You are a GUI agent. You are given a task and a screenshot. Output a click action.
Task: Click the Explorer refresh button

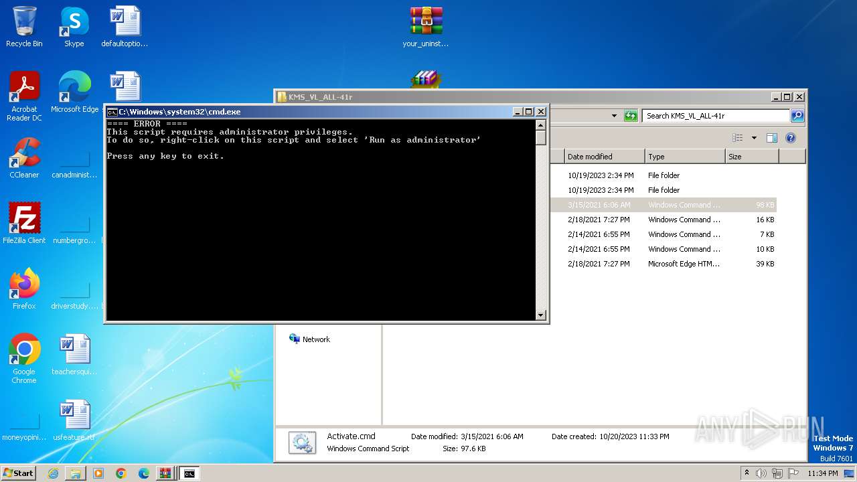coord(631,116)
